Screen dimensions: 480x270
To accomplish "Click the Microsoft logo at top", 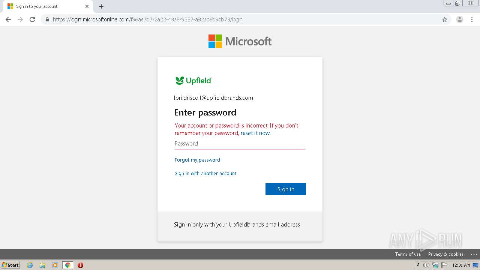I will [240, 41].
